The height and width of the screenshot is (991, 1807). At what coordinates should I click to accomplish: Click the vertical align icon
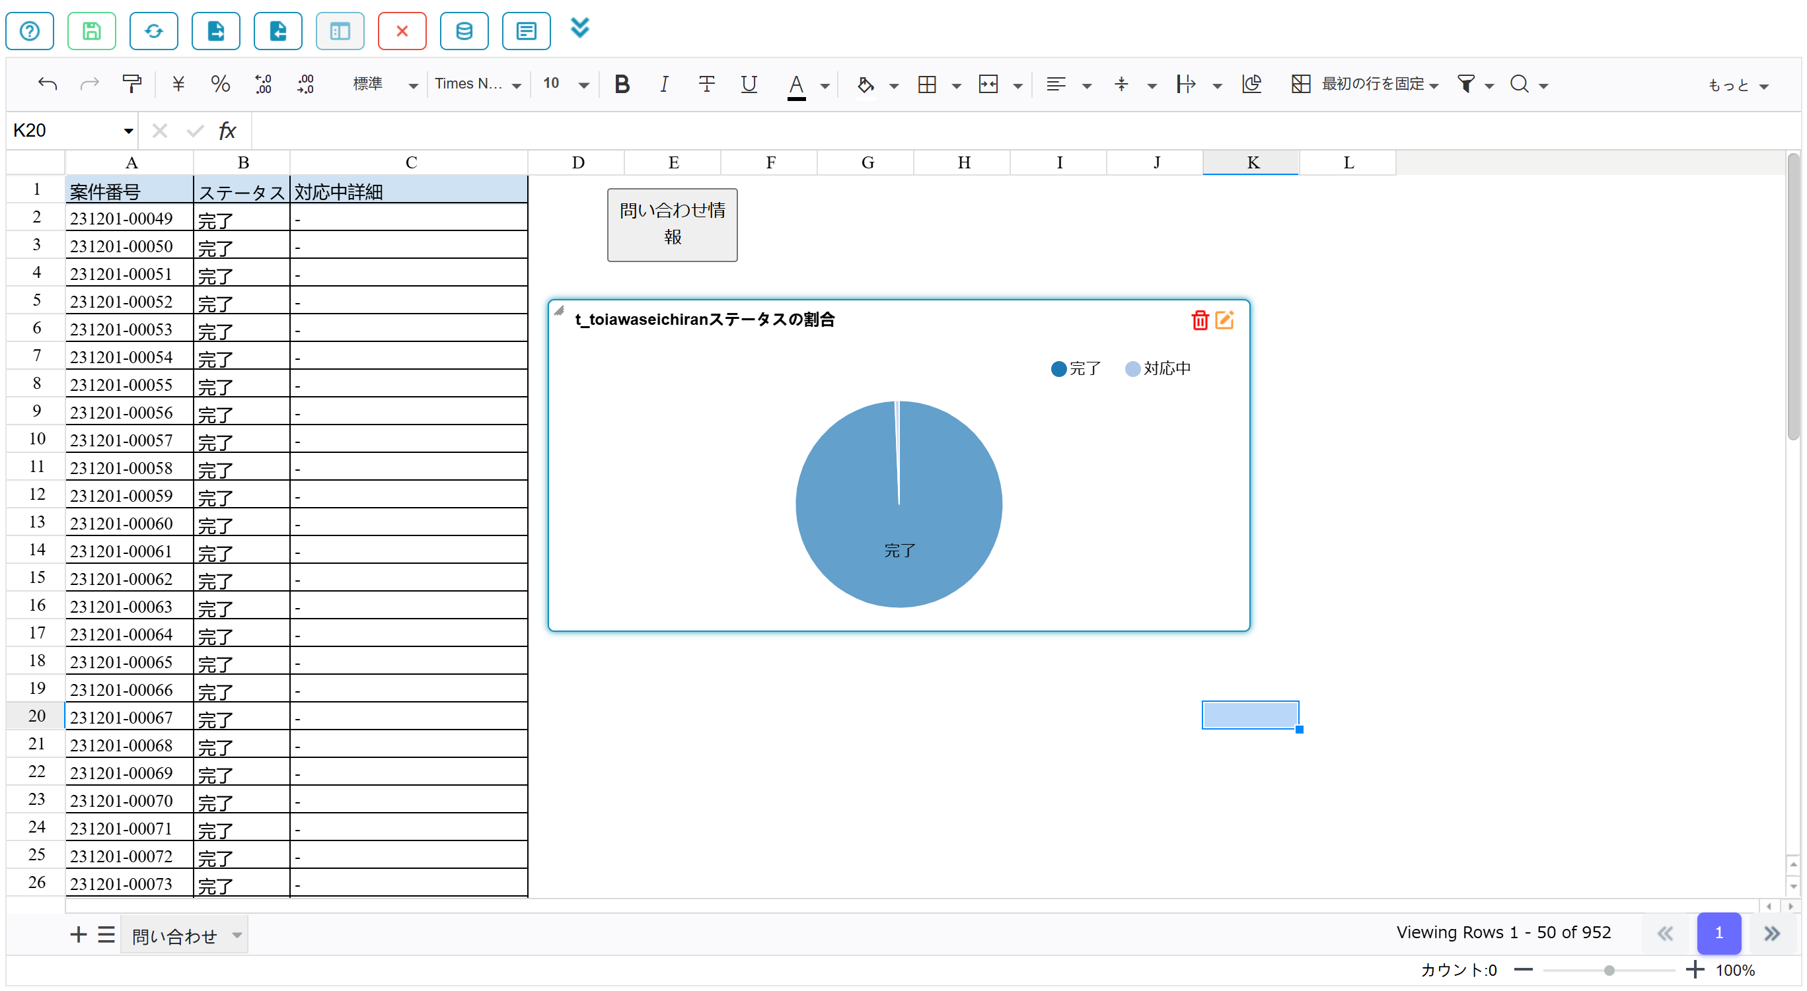(1121, 84)
